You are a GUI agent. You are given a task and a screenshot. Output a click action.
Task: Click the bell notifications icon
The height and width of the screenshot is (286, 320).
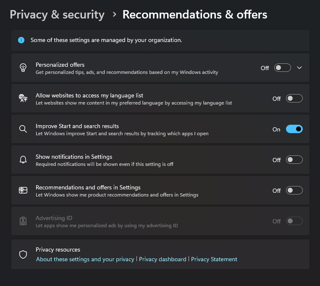[x=23, y=160]
